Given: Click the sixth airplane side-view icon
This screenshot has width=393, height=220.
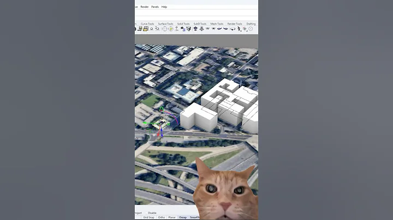Looking at the screenshot, I should coord(225,29).
